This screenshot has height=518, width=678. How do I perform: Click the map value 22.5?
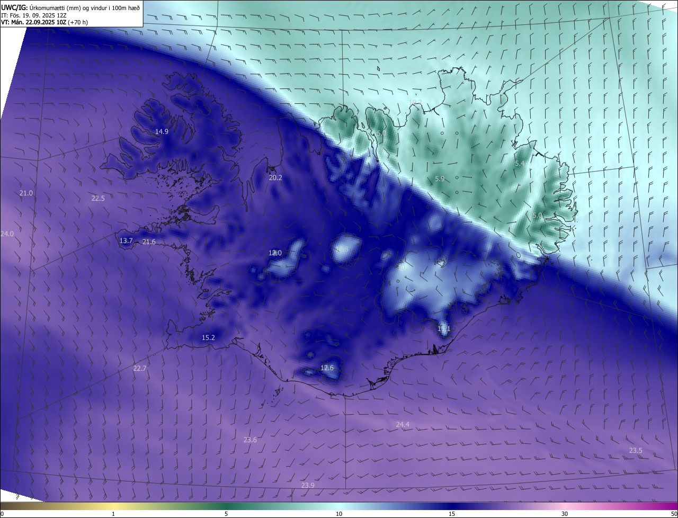click(x=98, y=199)
